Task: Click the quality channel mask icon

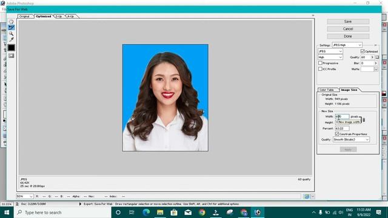Action: click(x=377, y=57)
